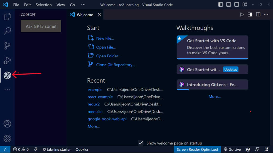Open additional Activity Bar actions via ellipsis

[x=7, y=90]
